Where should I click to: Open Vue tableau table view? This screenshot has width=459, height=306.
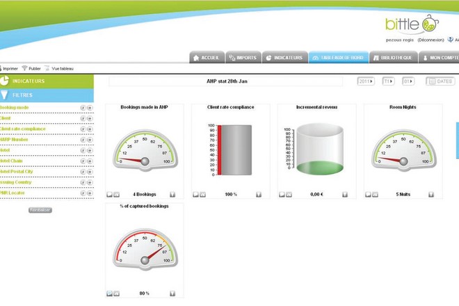tap(48, 68)
